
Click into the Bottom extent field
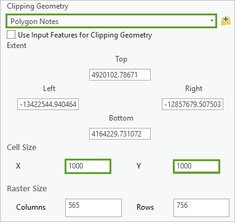[x=120, y=134]
